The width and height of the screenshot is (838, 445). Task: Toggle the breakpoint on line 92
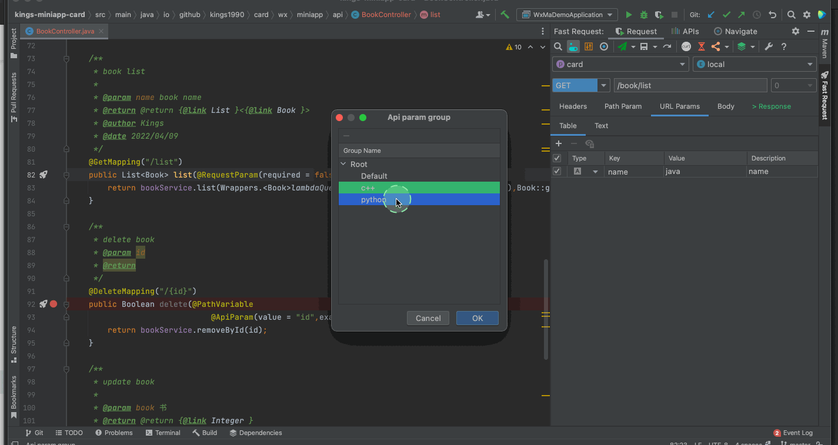pyautogui.click(x=54, y=304)
